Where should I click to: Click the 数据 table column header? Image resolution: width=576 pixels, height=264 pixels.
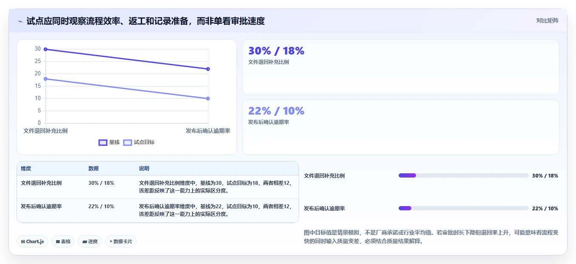pos(94,169)
